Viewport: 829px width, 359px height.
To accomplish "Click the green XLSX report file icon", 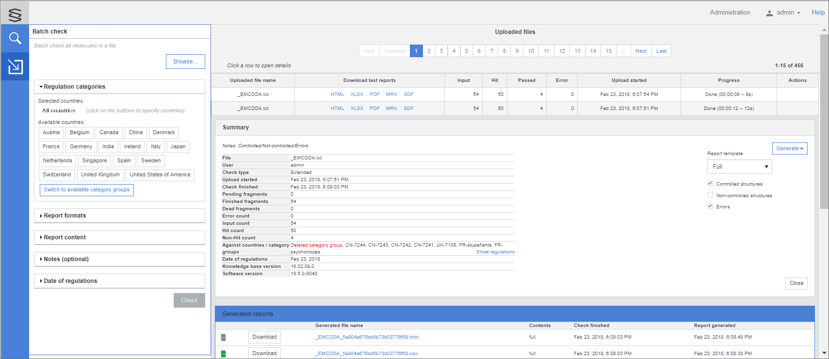I will (224, 354).
